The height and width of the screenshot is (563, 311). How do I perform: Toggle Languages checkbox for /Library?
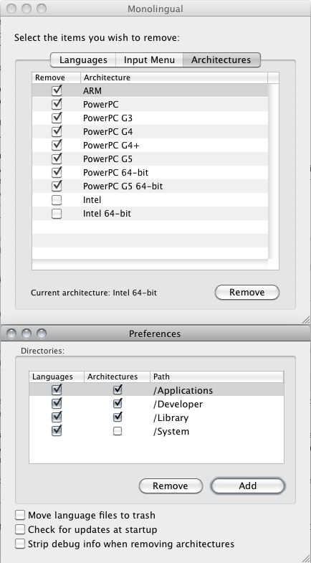57,417
